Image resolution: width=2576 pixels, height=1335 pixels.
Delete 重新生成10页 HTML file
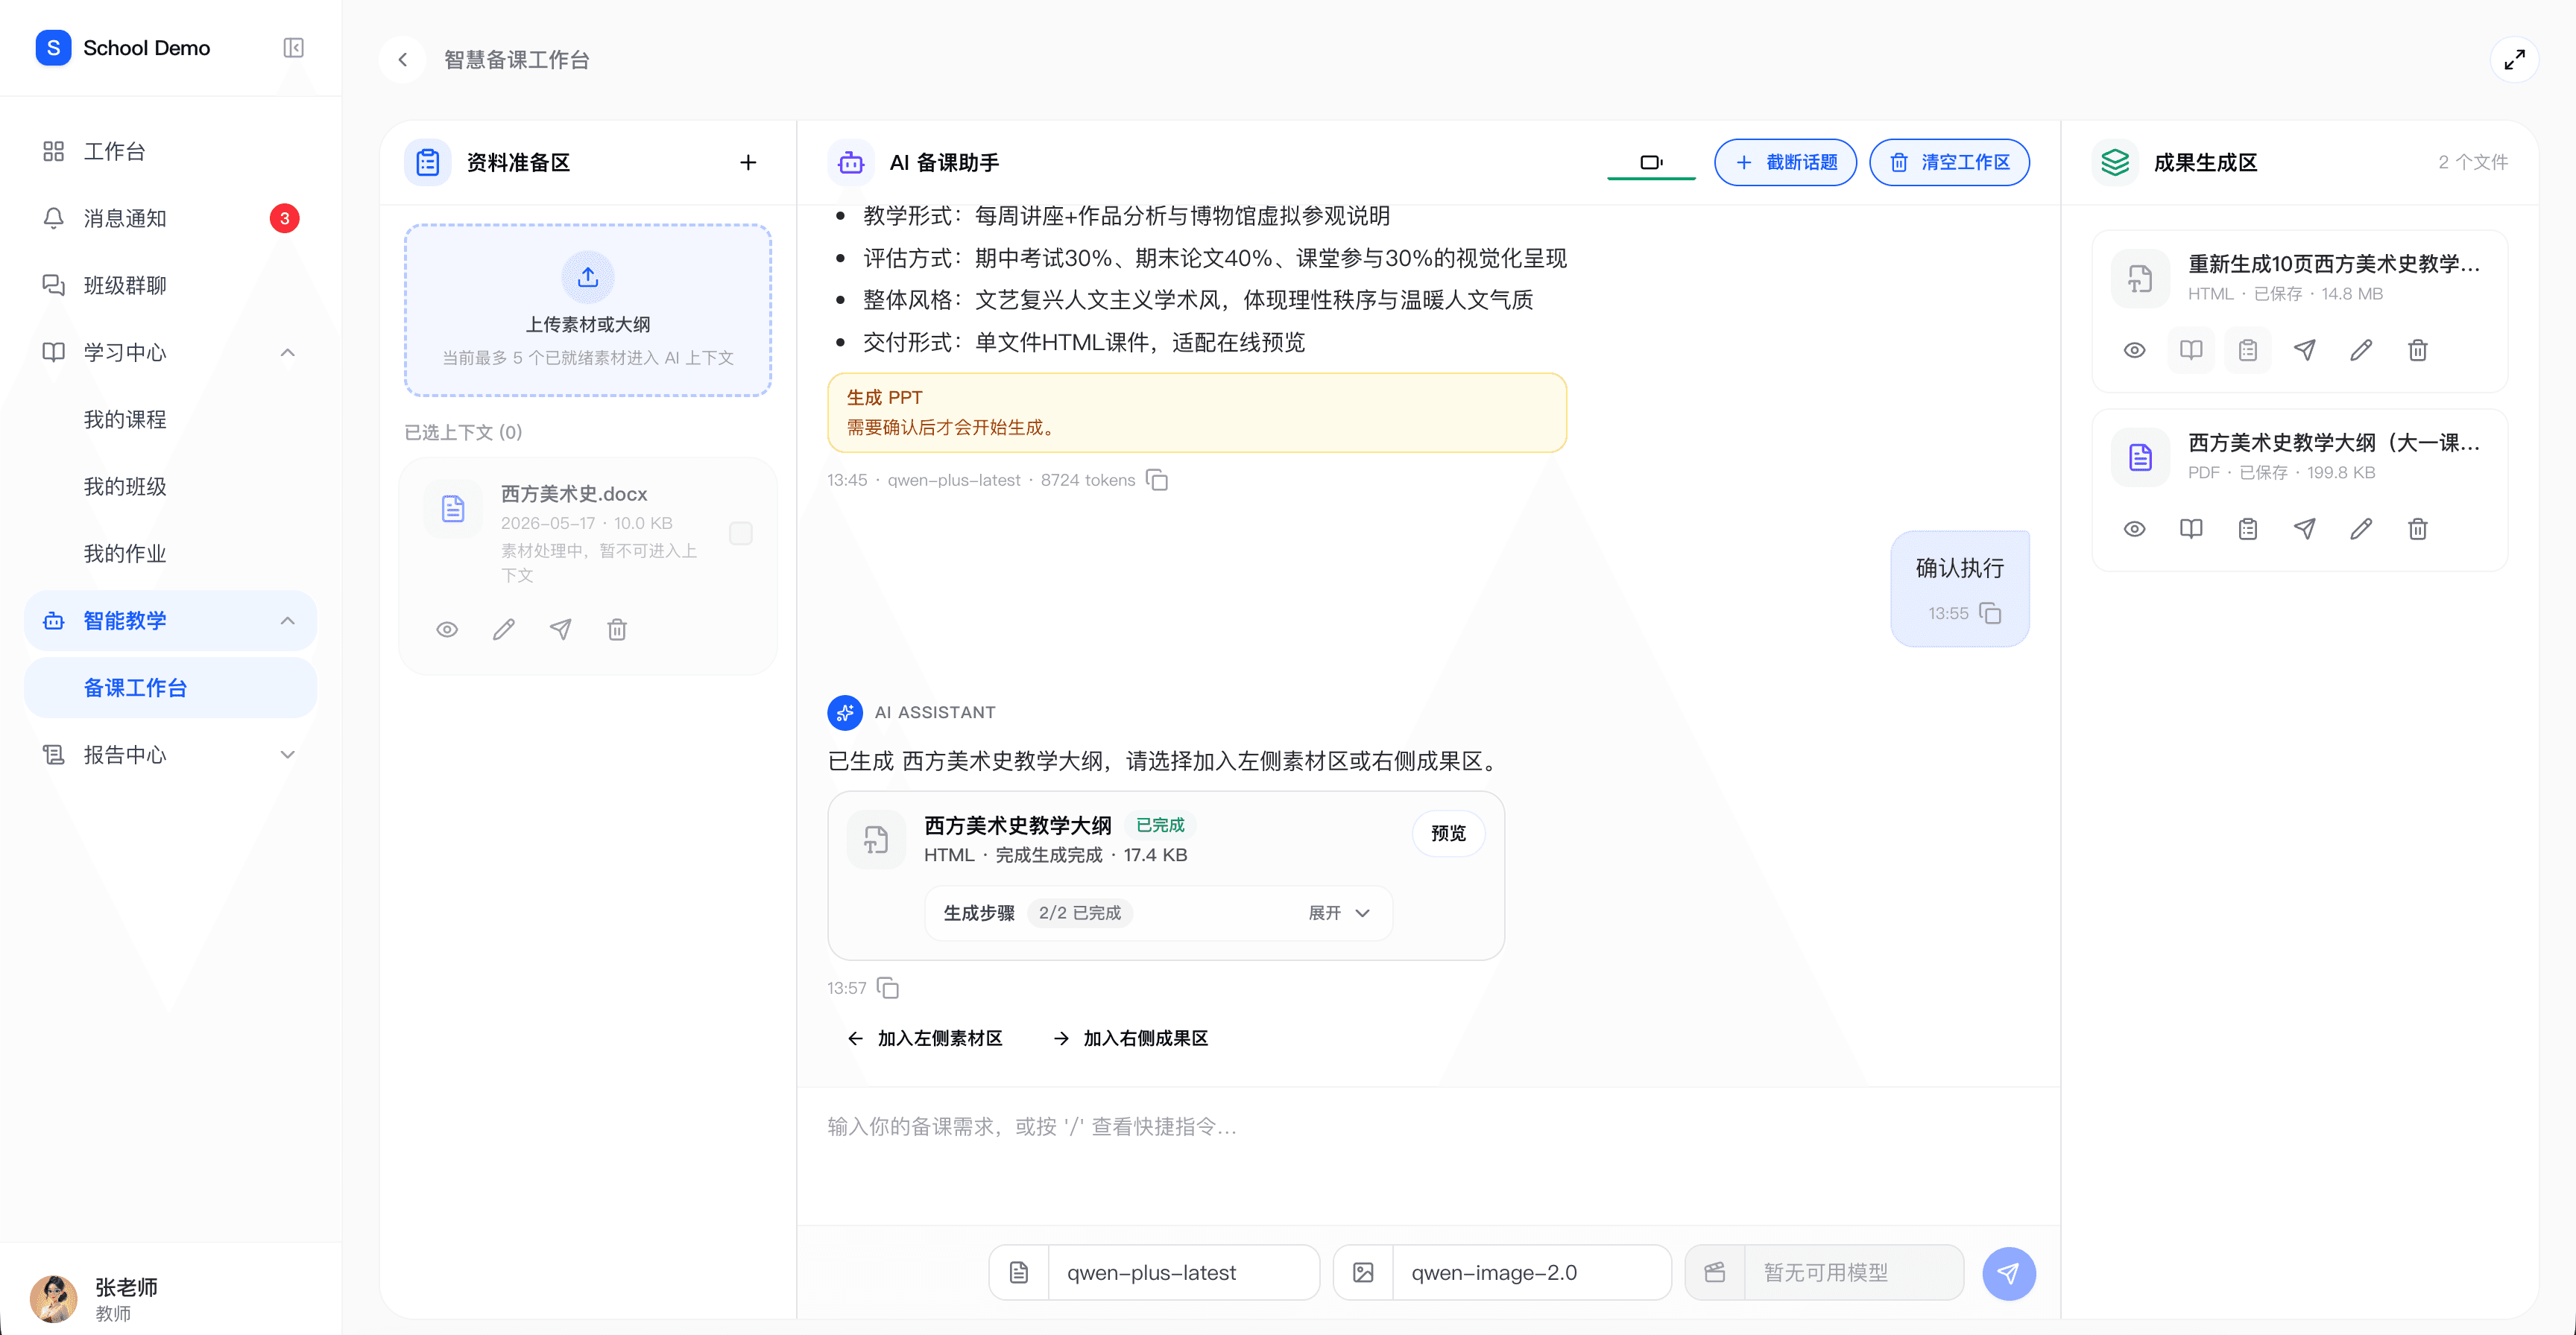2418,349
